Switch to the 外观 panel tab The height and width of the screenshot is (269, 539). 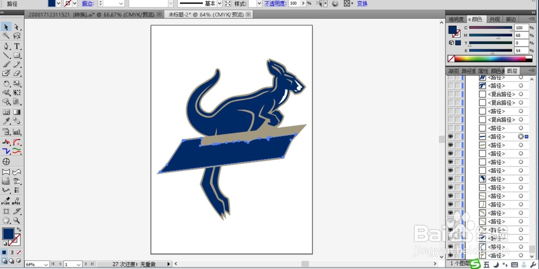[495, 19]
